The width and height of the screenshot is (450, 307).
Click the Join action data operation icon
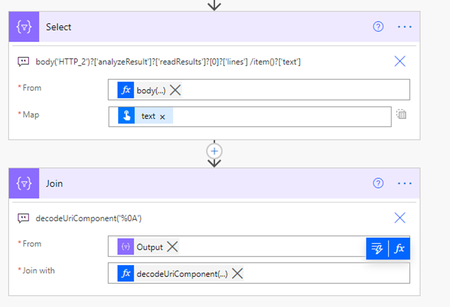(24, 183)
